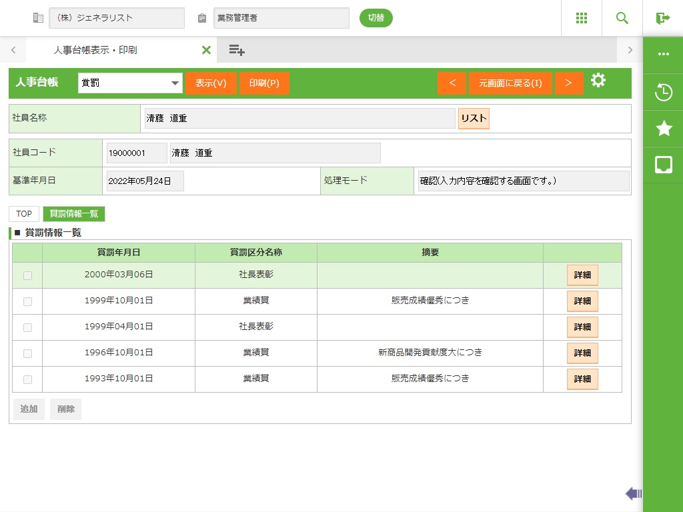Viewport: 683px width, 512px height.
Task: Open the settings gear icon
Action: (x=598, y=81)
